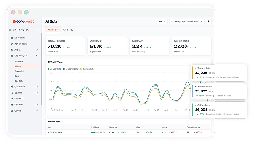Click the Action Board lightbulb icon
Image resolution: width=253 pixels, height=143 pixels.
12,44
